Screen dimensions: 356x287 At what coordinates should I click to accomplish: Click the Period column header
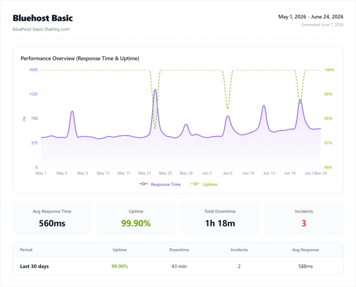click(26, 250)
